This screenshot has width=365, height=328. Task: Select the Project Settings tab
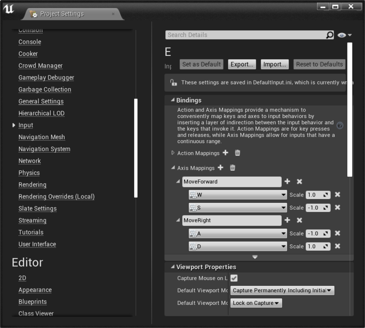pos(62,14)
